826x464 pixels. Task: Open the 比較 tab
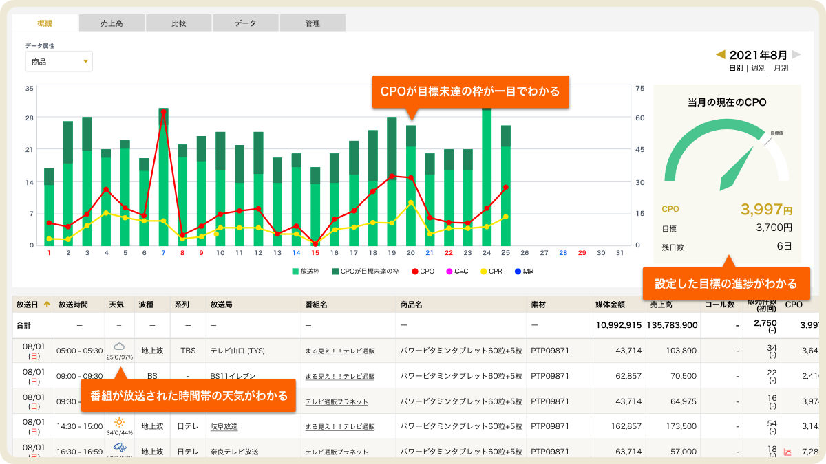(178, 23)
